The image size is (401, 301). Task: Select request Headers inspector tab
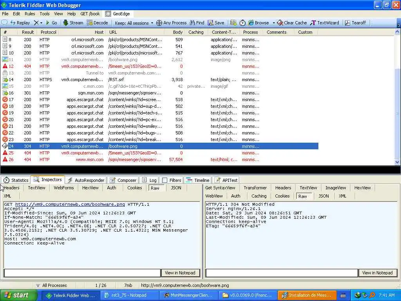click(11, 188)
